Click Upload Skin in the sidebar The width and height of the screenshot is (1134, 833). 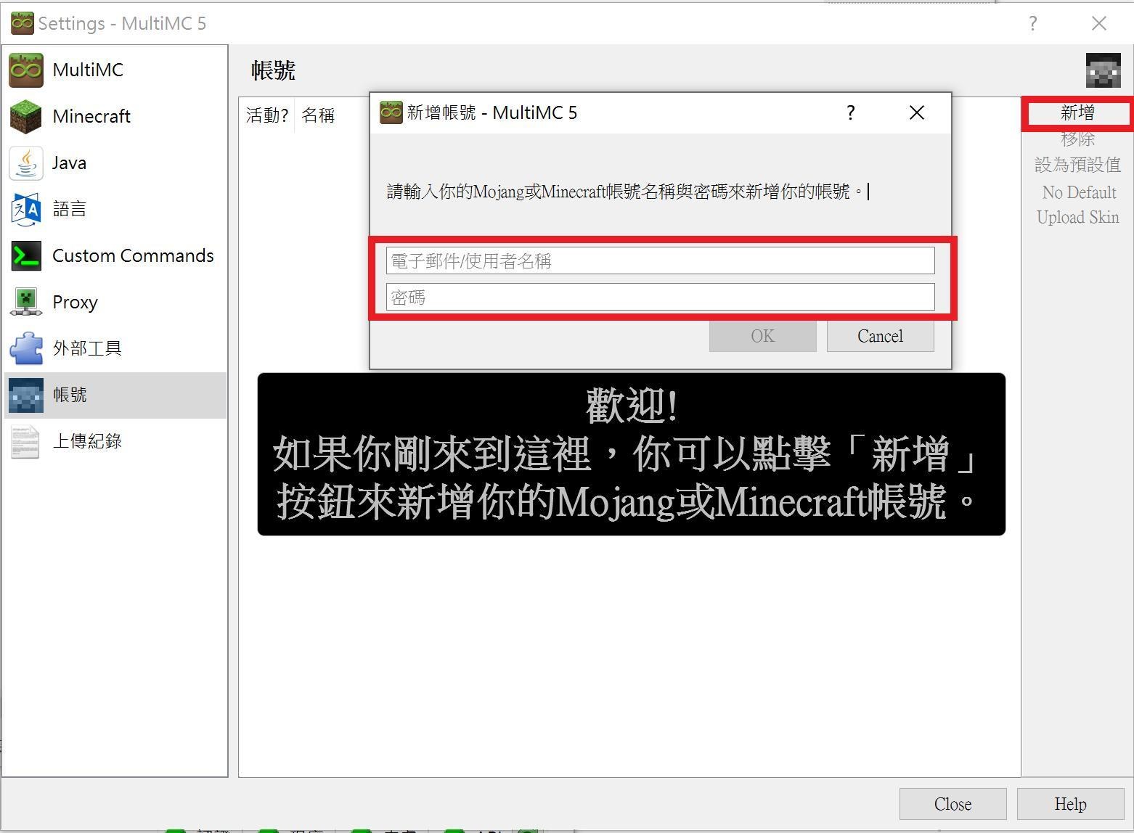(x=1077, y=217)
